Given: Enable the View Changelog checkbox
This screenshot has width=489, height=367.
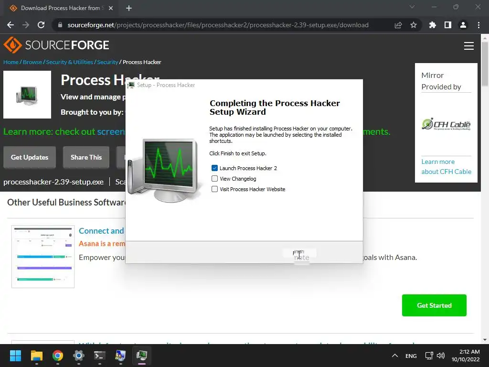Looking at the screenshot, I should [214, 179].
